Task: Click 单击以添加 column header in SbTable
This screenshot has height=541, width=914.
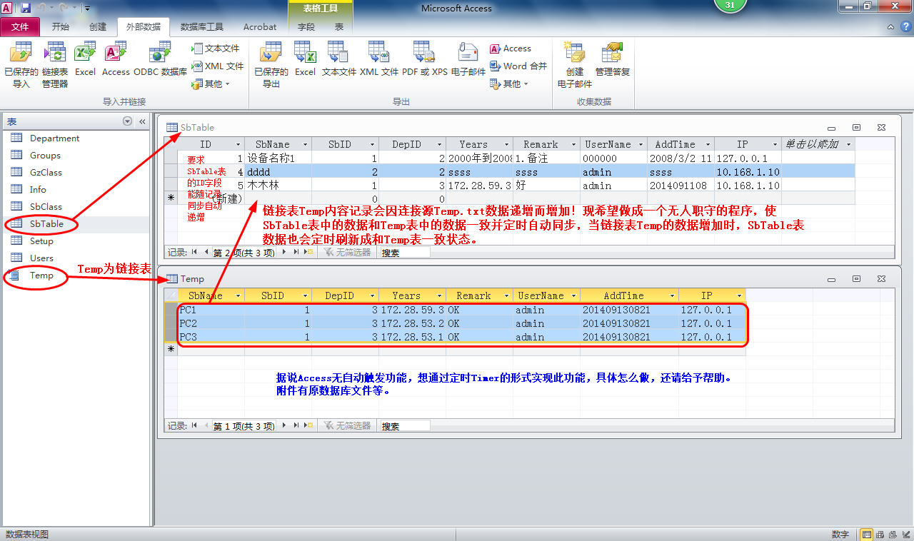Action: click(x=818, y=144)
